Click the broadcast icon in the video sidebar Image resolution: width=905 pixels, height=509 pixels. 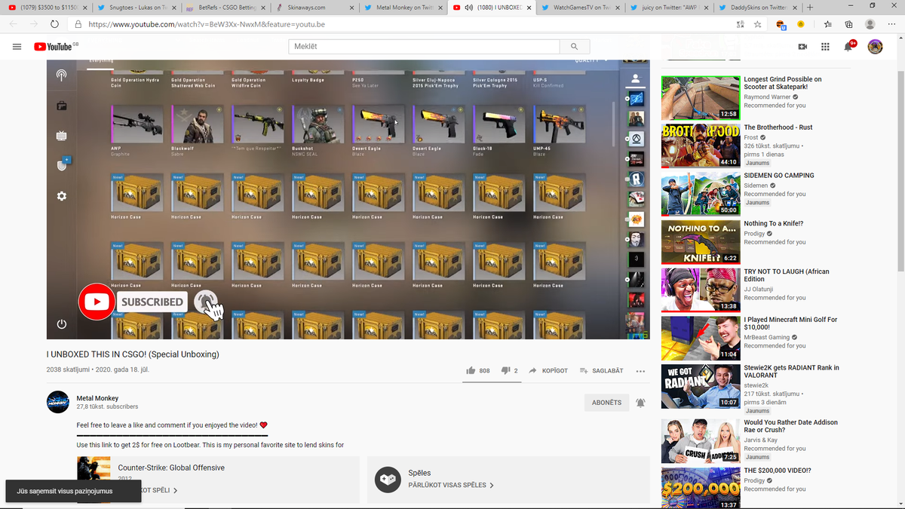click(61, 75)
